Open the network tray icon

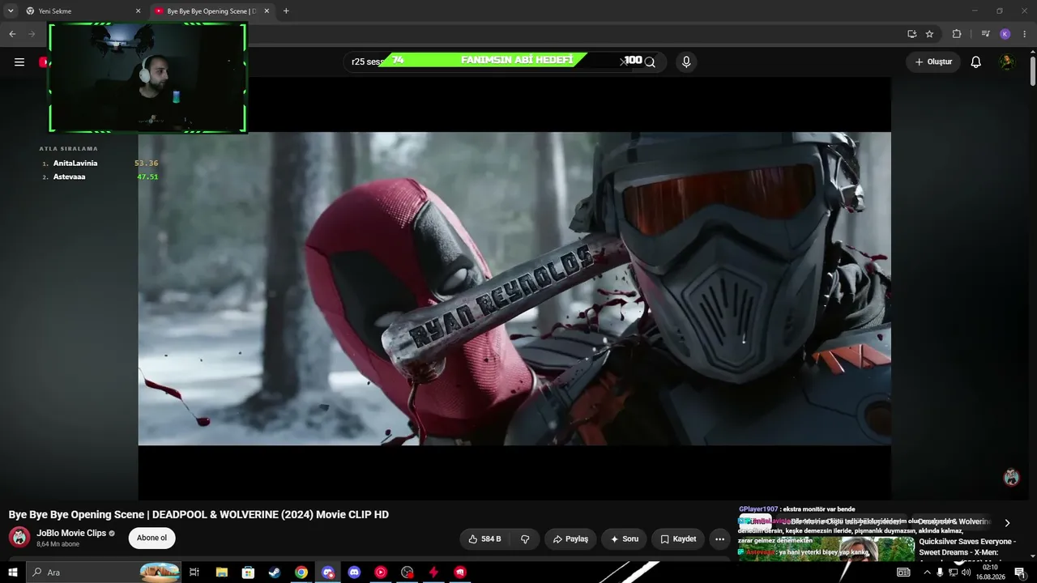[x=953, y=572]
